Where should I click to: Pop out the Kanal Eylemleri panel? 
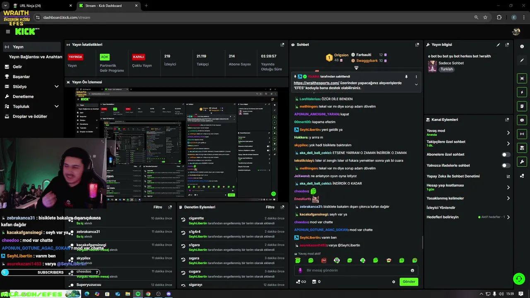(507, 120)
